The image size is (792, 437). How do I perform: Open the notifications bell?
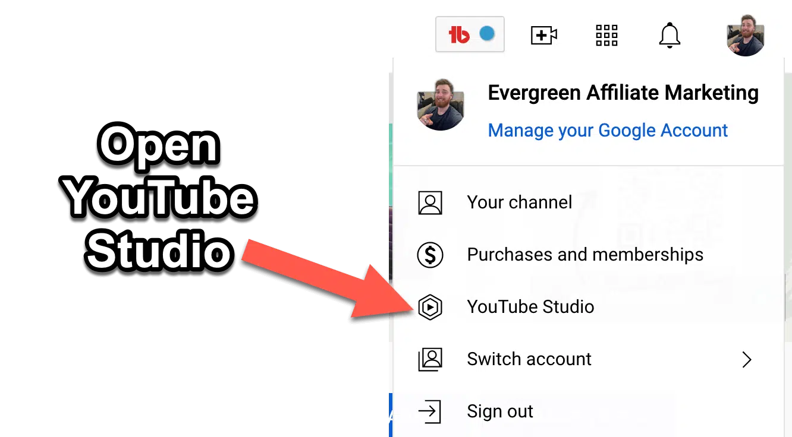click(670, 35)
